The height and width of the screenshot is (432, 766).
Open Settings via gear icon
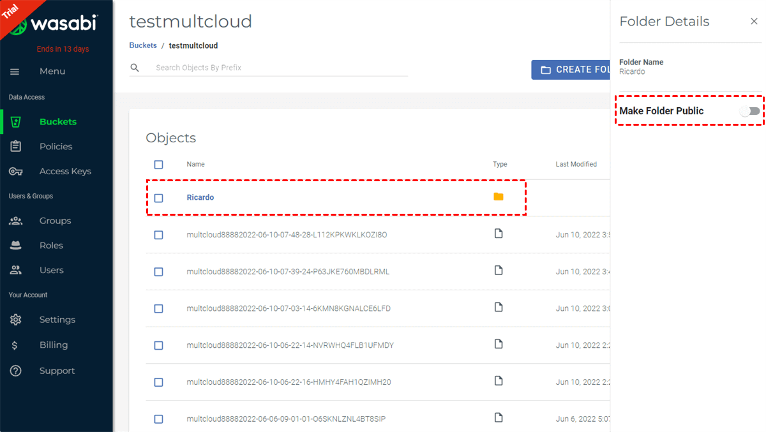point(16,320)
